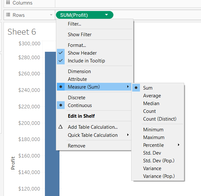
Task: Select Median in the measure submenu
Action: (151, 103)
